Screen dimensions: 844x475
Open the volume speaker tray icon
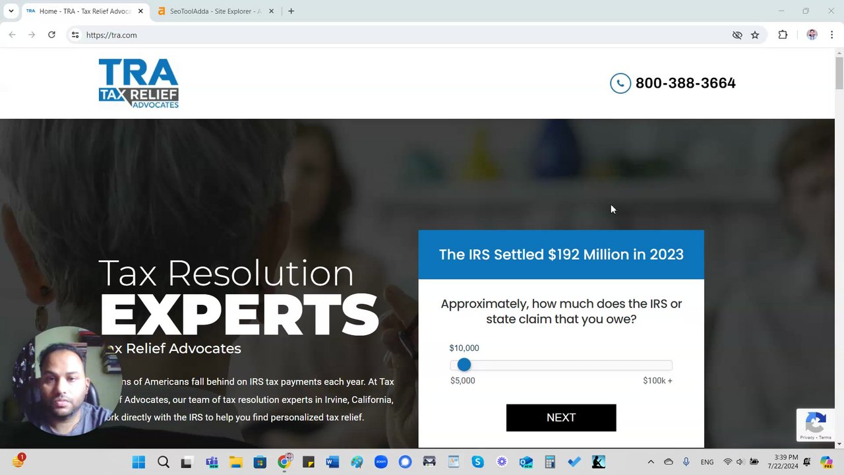[740, 462]
